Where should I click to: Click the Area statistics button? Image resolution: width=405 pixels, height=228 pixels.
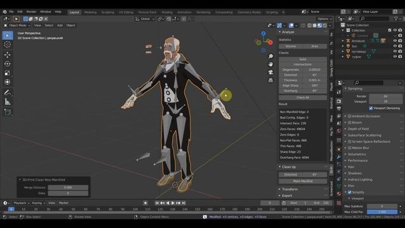click(315, 46)
